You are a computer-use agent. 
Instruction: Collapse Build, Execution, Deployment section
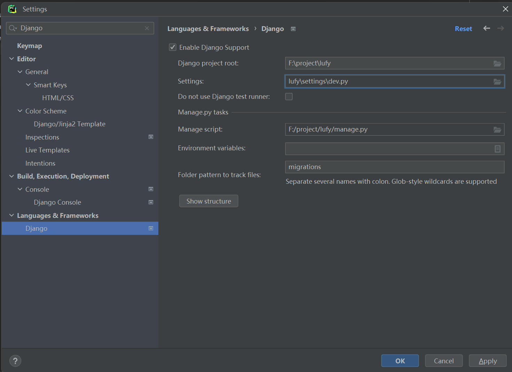(11, 176)
